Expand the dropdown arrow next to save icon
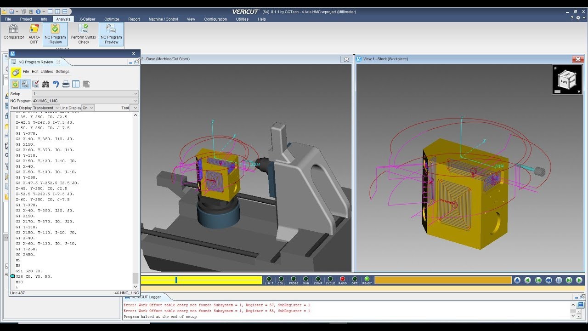Screen dimensions: 588x331 point(17,11)
